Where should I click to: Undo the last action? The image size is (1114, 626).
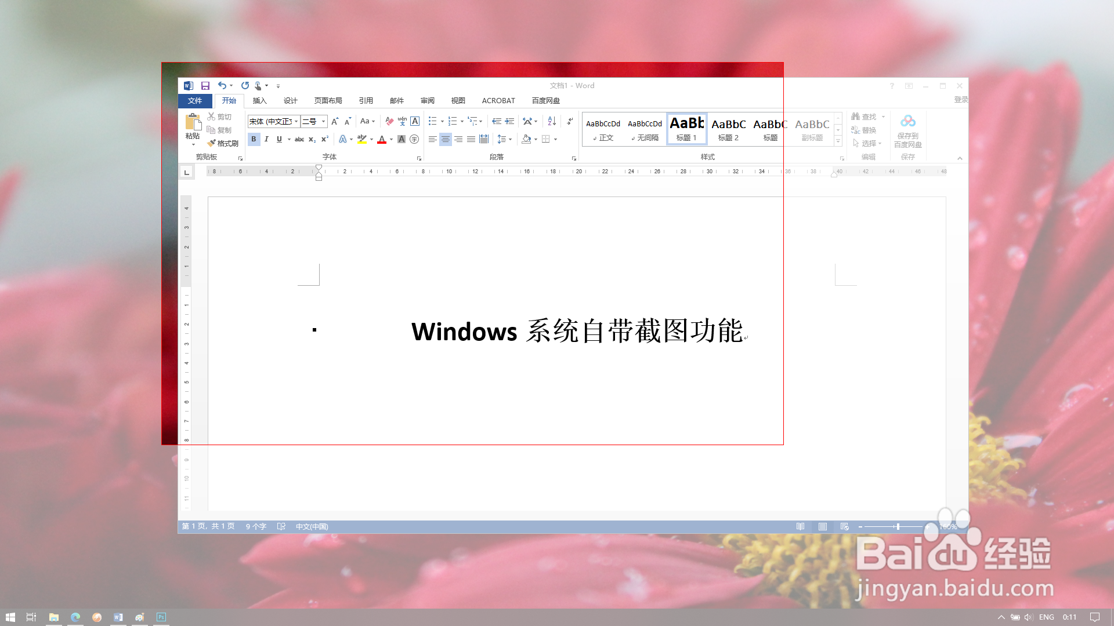222,86
